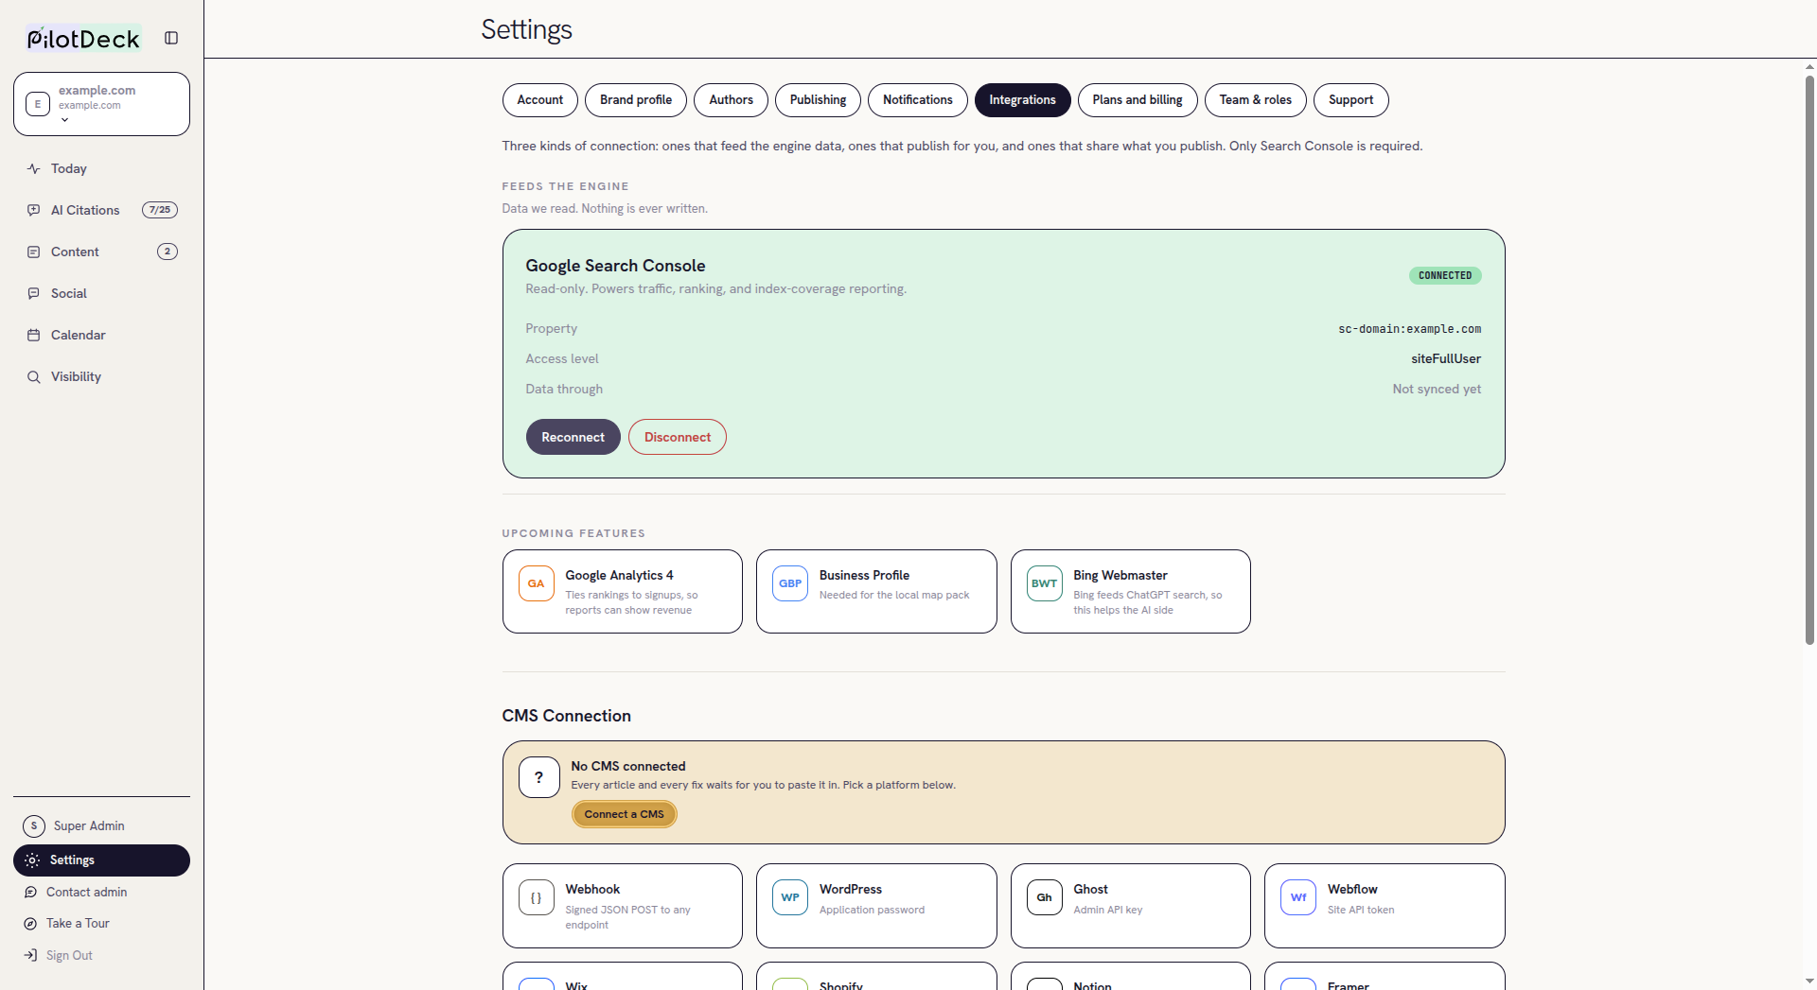Viewport: 1817px width, 990px height.
Task: Click the BWT icon on Bing Webmaster card
Action: pyautogui.click(x=1045, y=583)
